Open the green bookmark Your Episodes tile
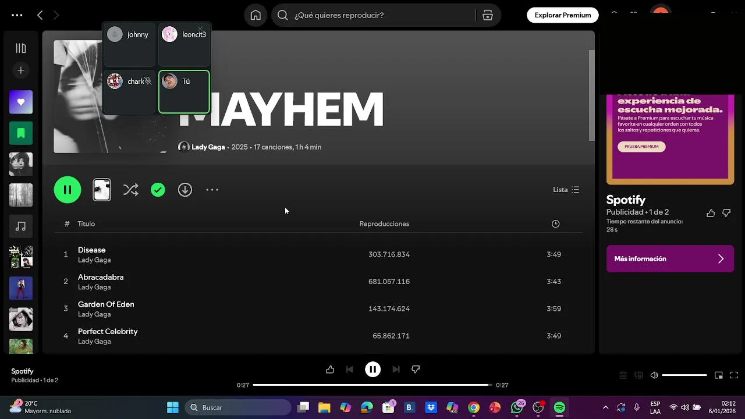Viewport: 745px width, 419px height. [x=21, y=133]
